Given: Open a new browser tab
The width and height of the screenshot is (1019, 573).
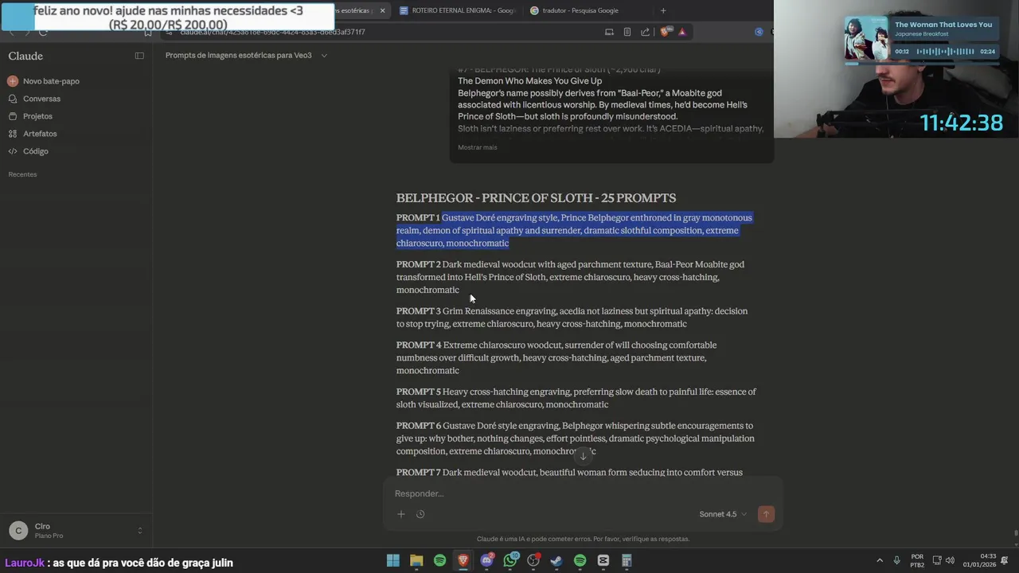Looking at the screenshot, I should pyautogui.click(x=663, y=10).
